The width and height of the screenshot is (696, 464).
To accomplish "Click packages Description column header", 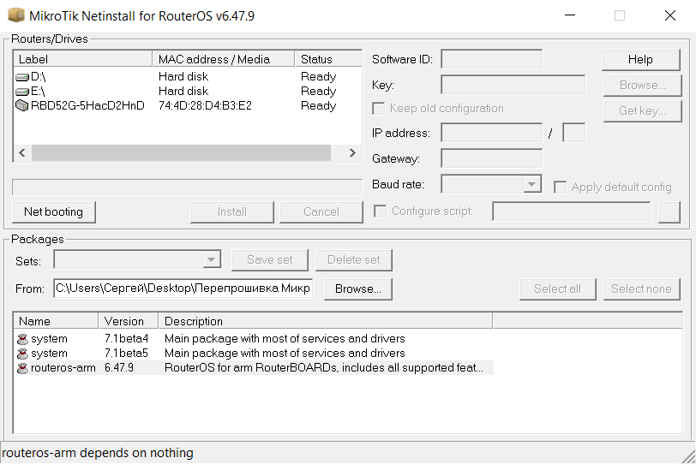I will [x=326, y=321].
